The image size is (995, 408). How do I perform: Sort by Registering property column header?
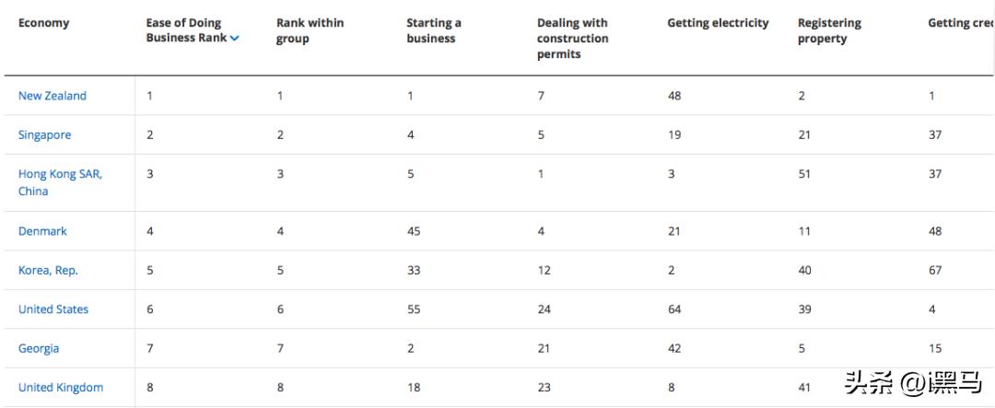pyautogui.click(x=829, y=30)
